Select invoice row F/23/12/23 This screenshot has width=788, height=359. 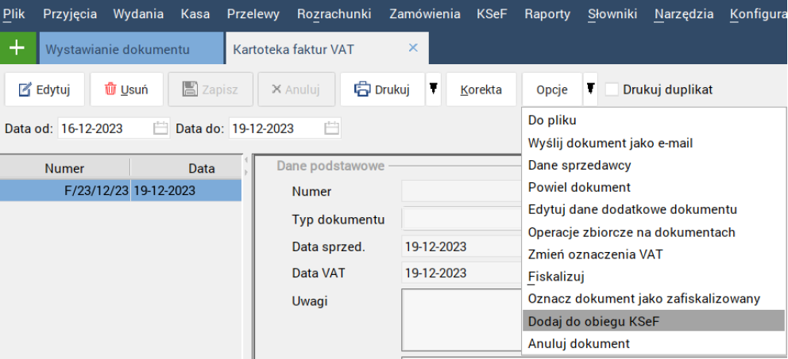(119, 191)
